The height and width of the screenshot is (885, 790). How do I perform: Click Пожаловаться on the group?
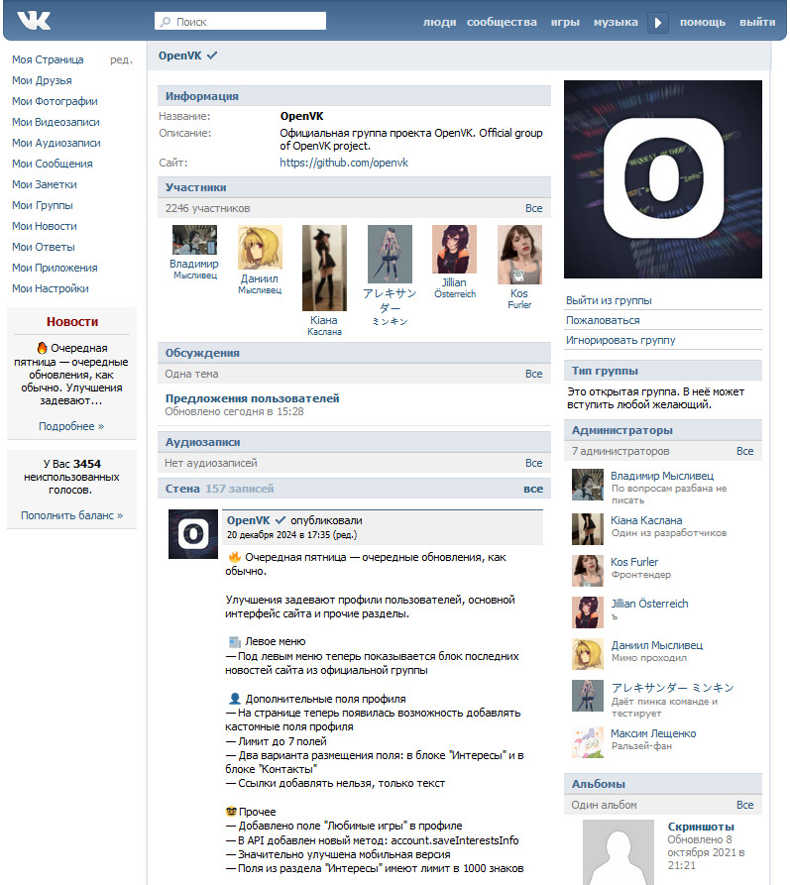coord(603,320)
